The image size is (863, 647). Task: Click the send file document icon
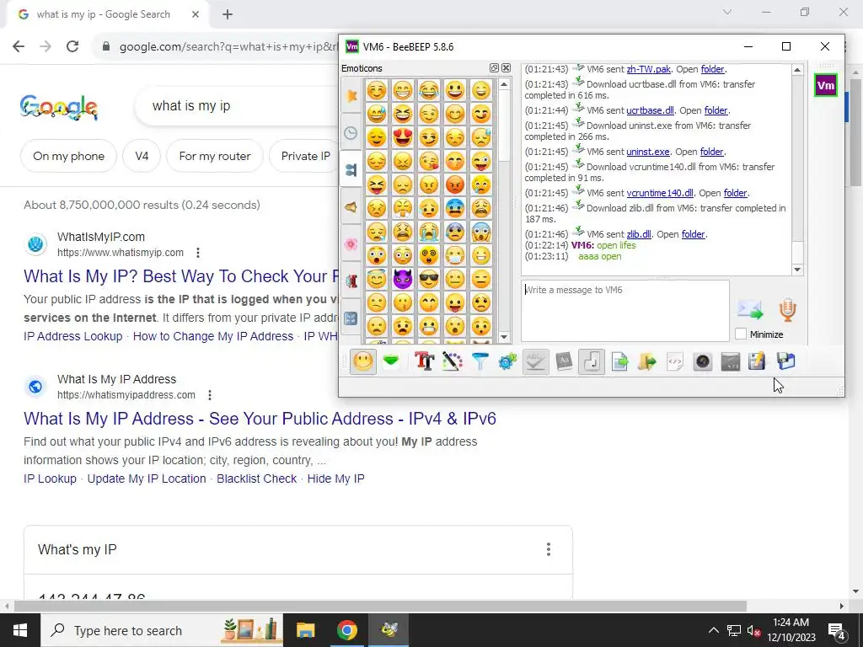(x=619, y=361)
